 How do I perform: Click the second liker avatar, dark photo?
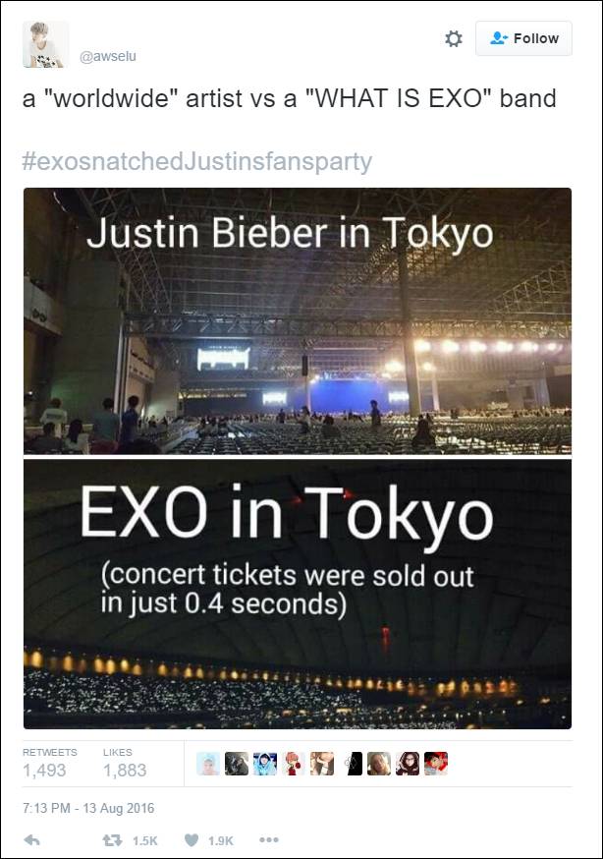(x=237, y=764)
